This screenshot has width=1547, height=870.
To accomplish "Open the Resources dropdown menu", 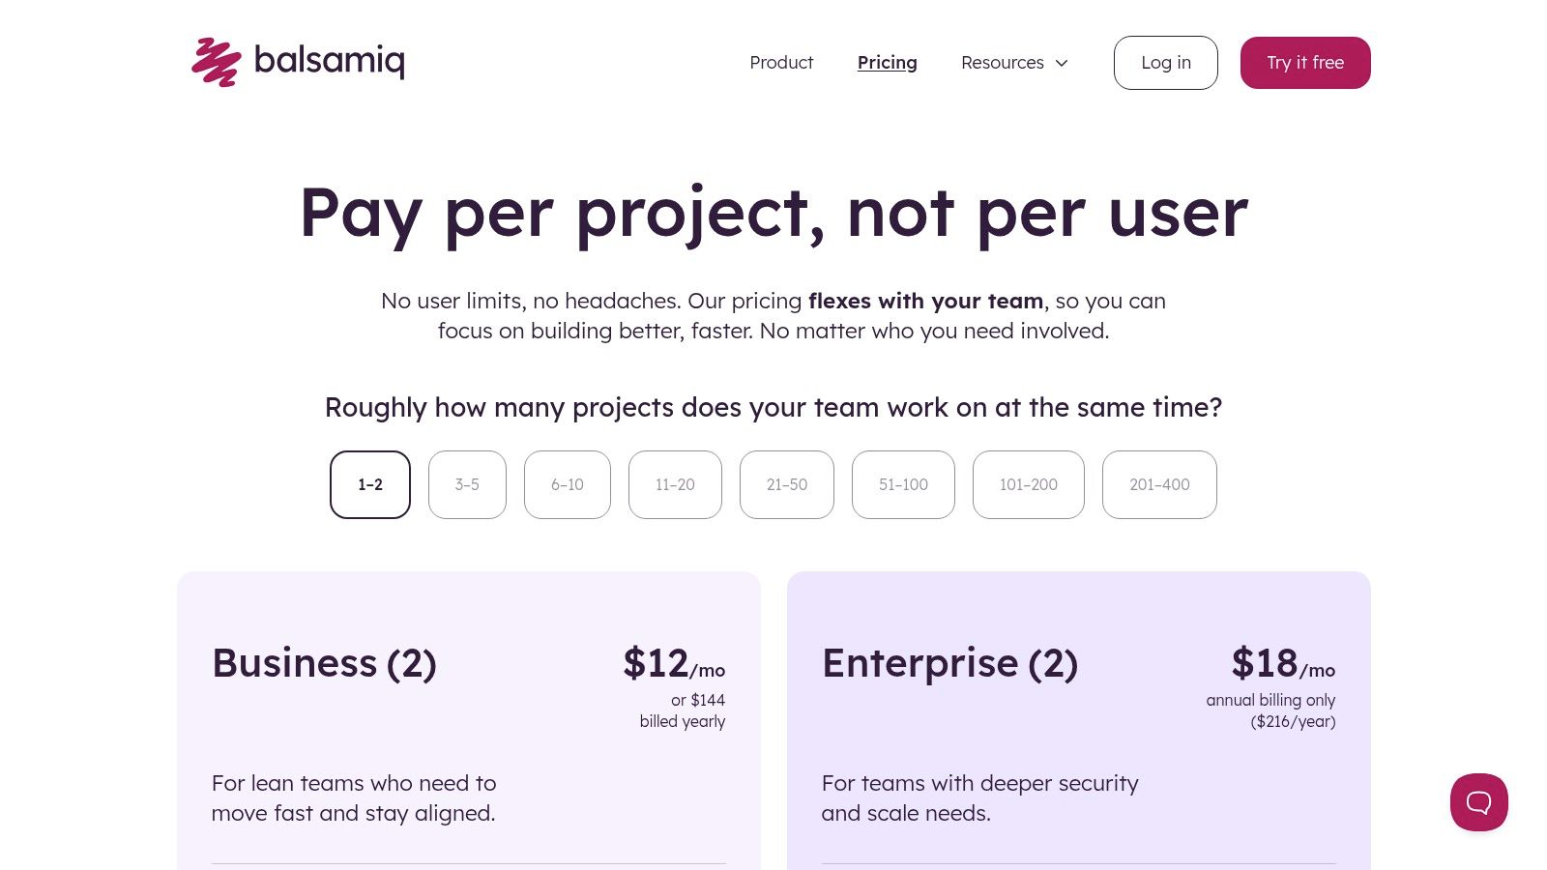I will [1002, 62].
